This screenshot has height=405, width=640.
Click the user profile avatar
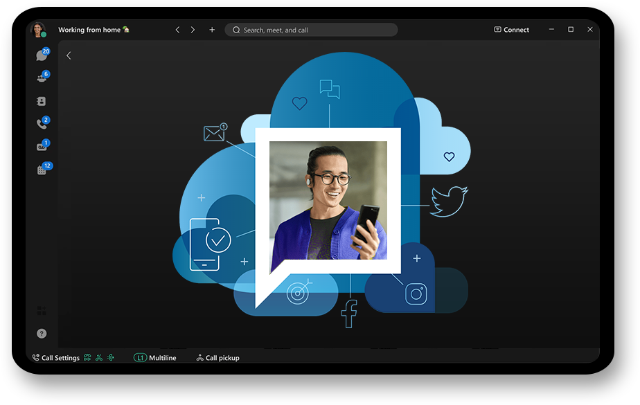point(38,30)
